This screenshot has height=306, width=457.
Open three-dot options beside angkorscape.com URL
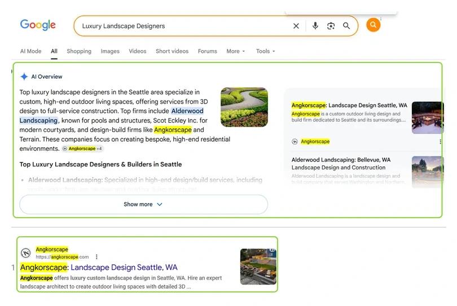coord(96,257)
